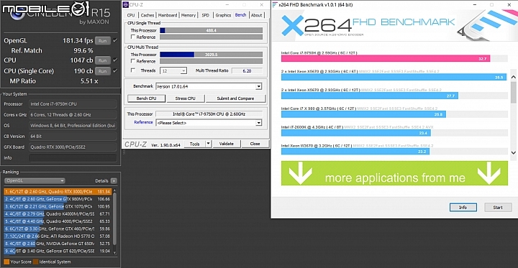Toggle the CPU (Single Core) checkmark

coord(115,70)
